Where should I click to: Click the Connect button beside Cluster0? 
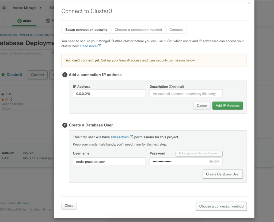37,75
